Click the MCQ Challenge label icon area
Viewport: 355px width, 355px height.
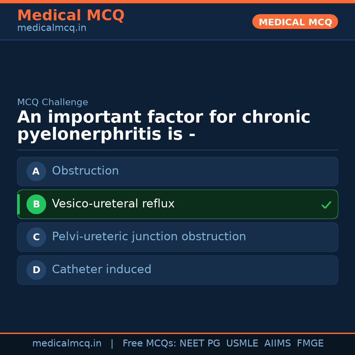(52, 102)
